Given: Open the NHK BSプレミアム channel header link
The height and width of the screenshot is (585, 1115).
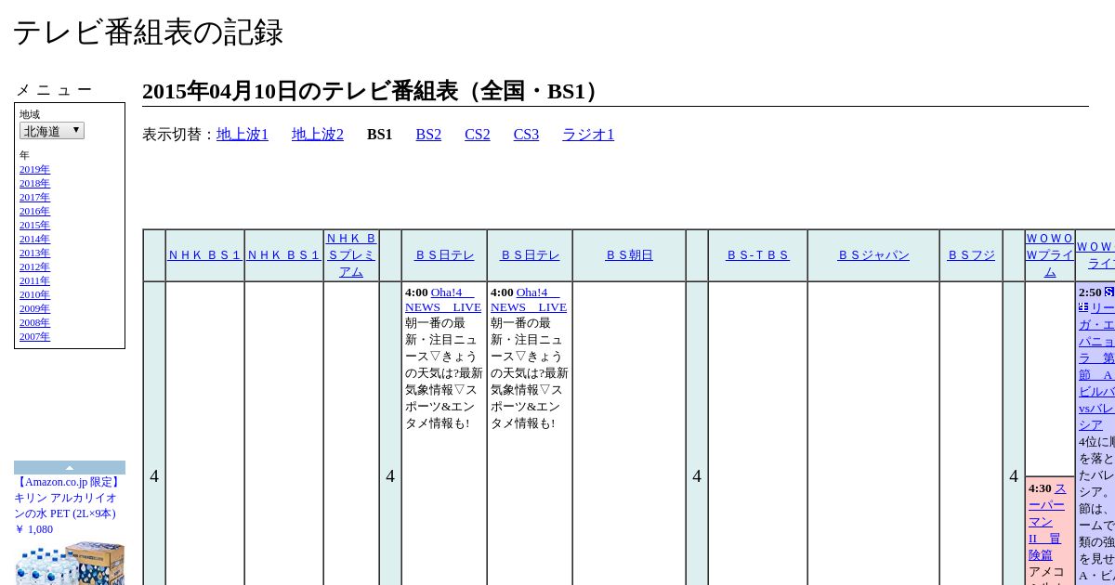Looking at the screenshot, I should [351, 255].
